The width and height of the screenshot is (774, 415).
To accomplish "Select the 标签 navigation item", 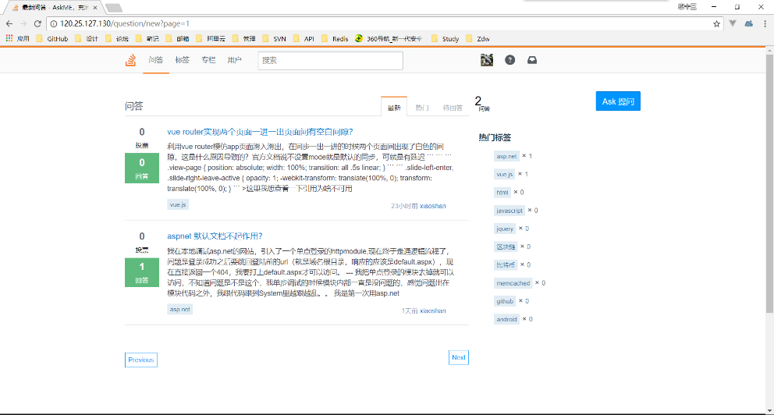I will click(x=182, y=60).
